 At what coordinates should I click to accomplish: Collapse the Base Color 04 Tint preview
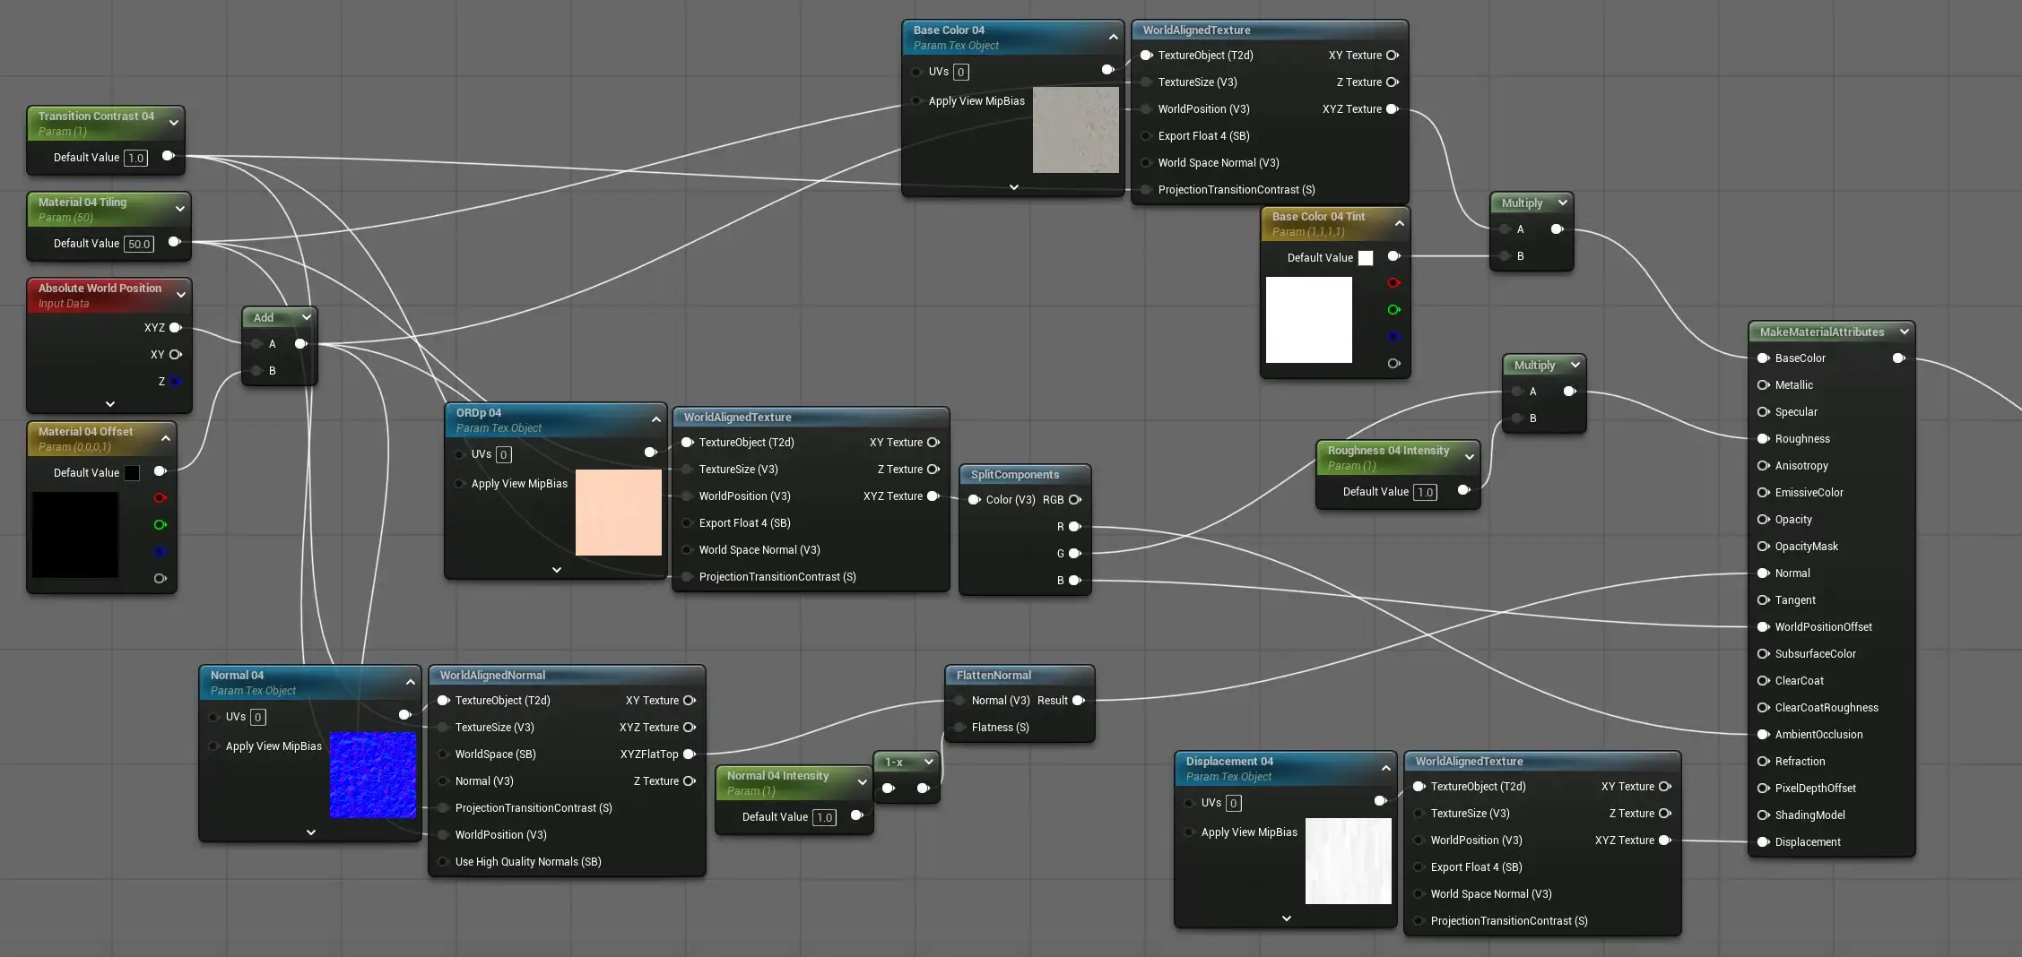[1400, 223]
